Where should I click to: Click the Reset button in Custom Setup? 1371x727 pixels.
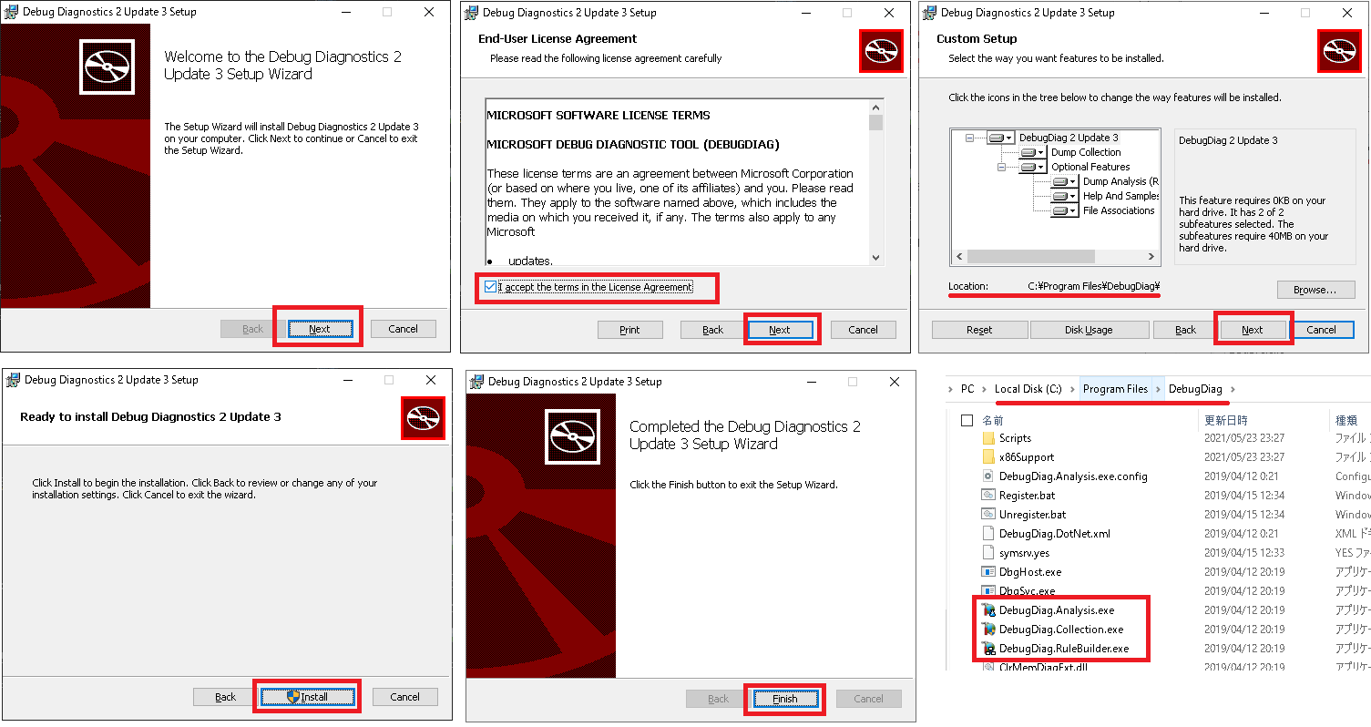tap(979, 330)
